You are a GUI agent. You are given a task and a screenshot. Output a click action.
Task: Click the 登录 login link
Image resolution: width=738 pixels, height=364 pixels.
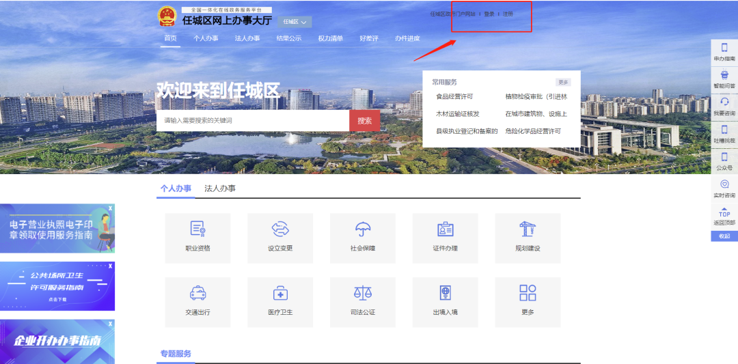pyautogui.click(x=489, y=14)
